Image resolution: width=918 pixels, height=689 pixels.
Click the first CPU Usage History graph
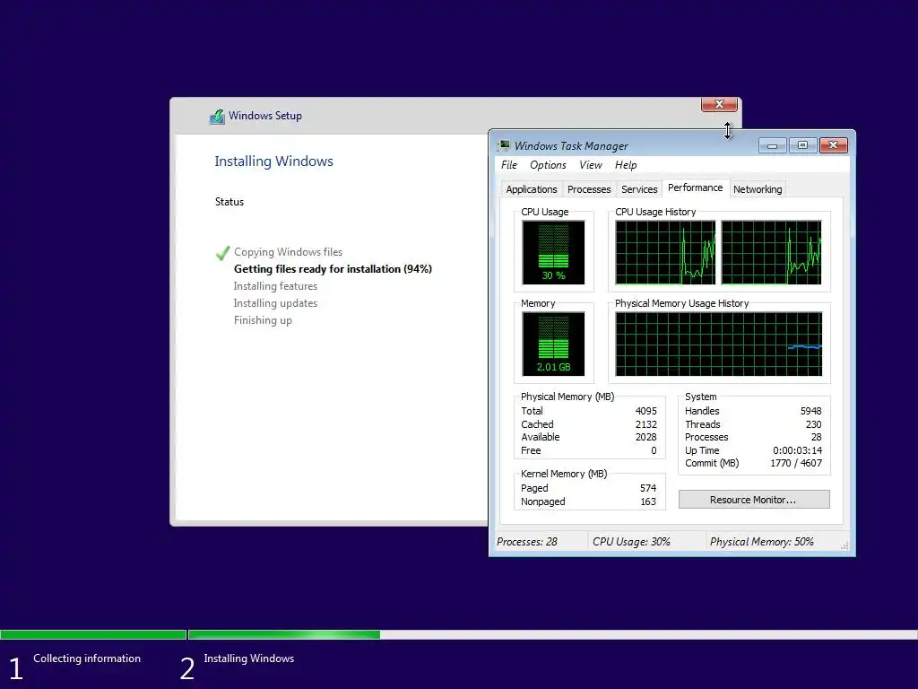click(666, 252)
